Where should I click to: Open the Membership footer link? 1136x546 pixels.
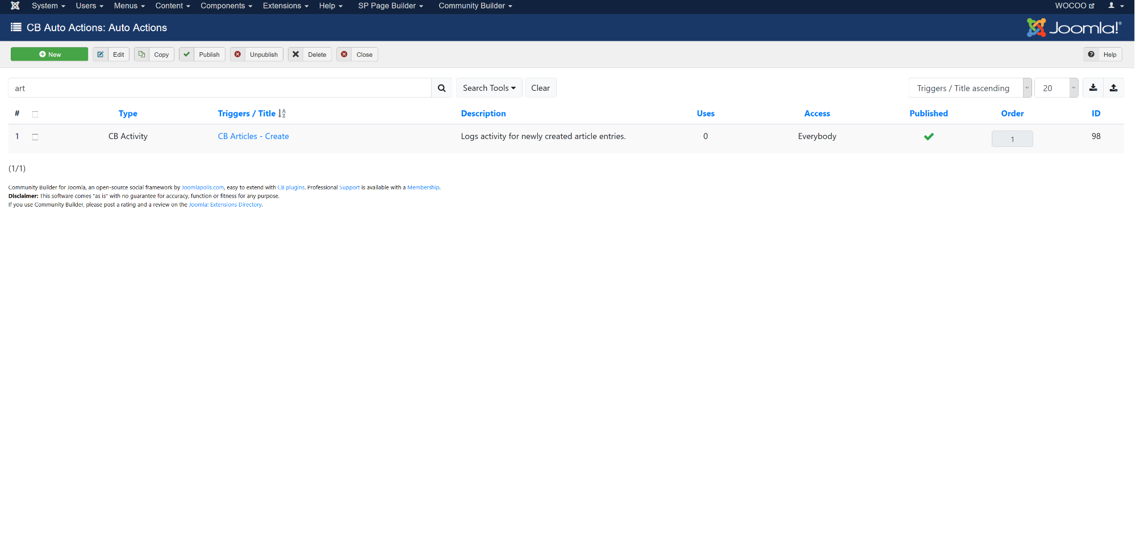pyautogui.click(x=423, y=187)
